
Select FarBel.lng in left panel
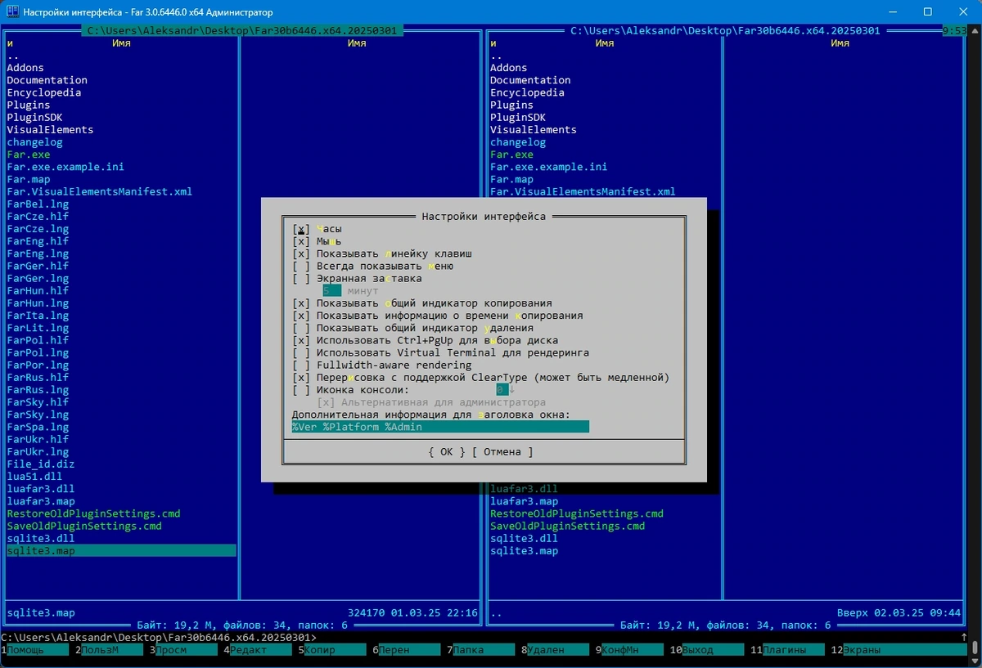38,204
